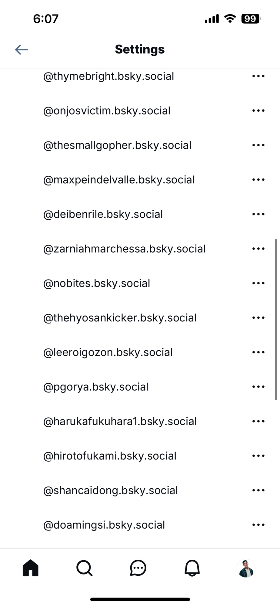This screenshot has width=280, height=607.
Task: Open more options for @thesmallgopher.bsky.social
Action: 258,145
